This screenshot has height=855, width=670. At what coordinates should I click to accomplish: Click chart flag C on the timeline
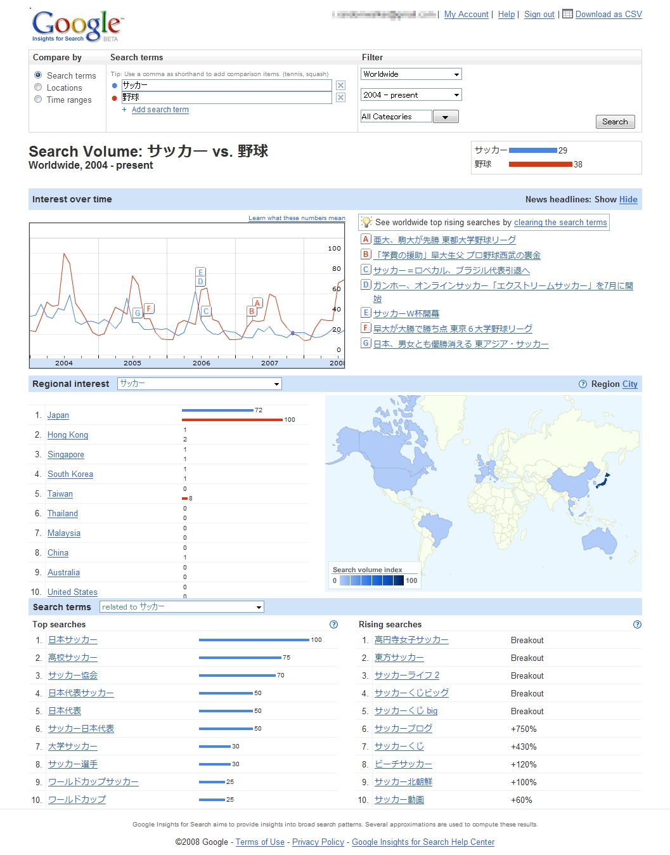(206, 311)
